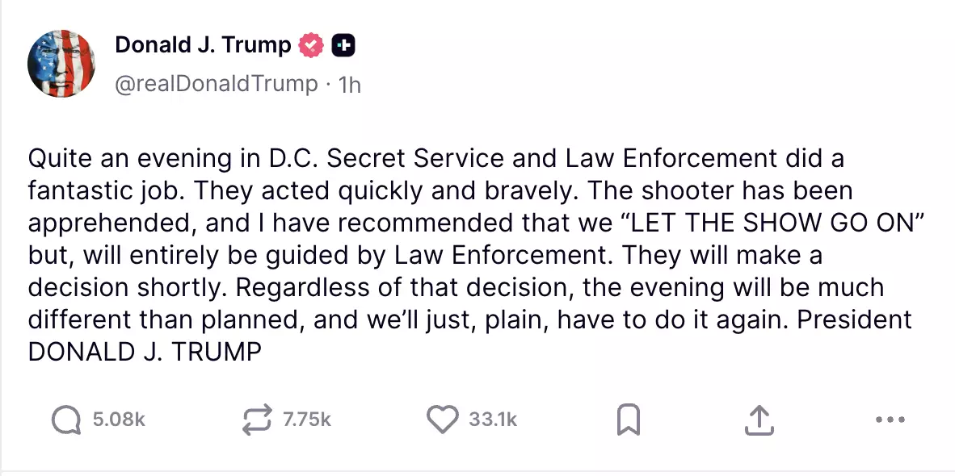This screenshot has height=476, width=955.
Task: View the 5.08k replies count
Action: (119, 420)
